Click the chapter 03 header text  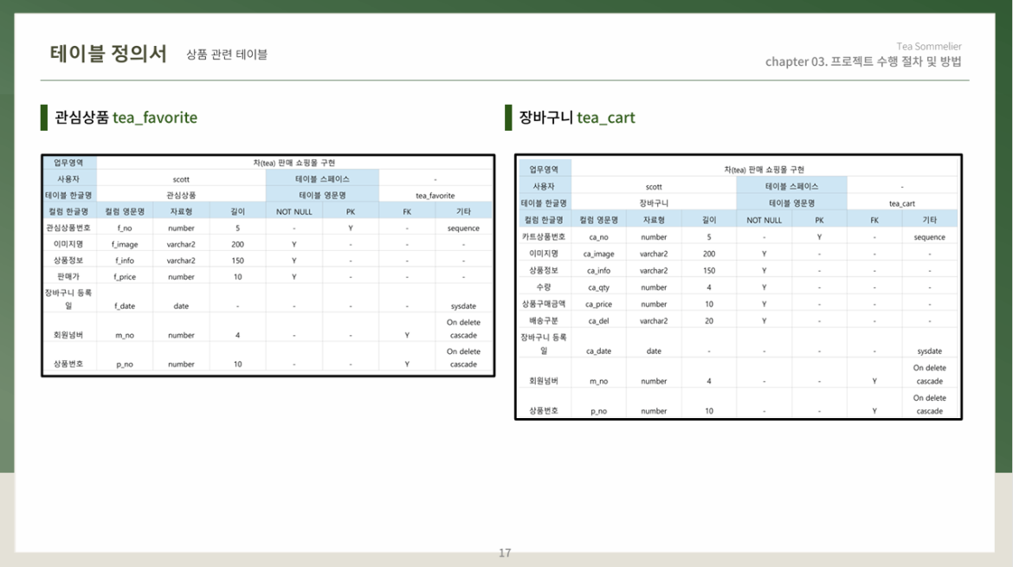coord(863,62)
